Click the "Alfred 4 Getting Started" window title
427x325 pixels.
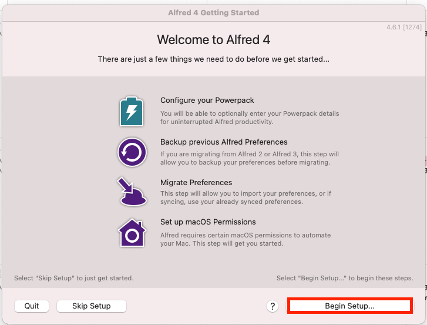[x=214, y=13]
